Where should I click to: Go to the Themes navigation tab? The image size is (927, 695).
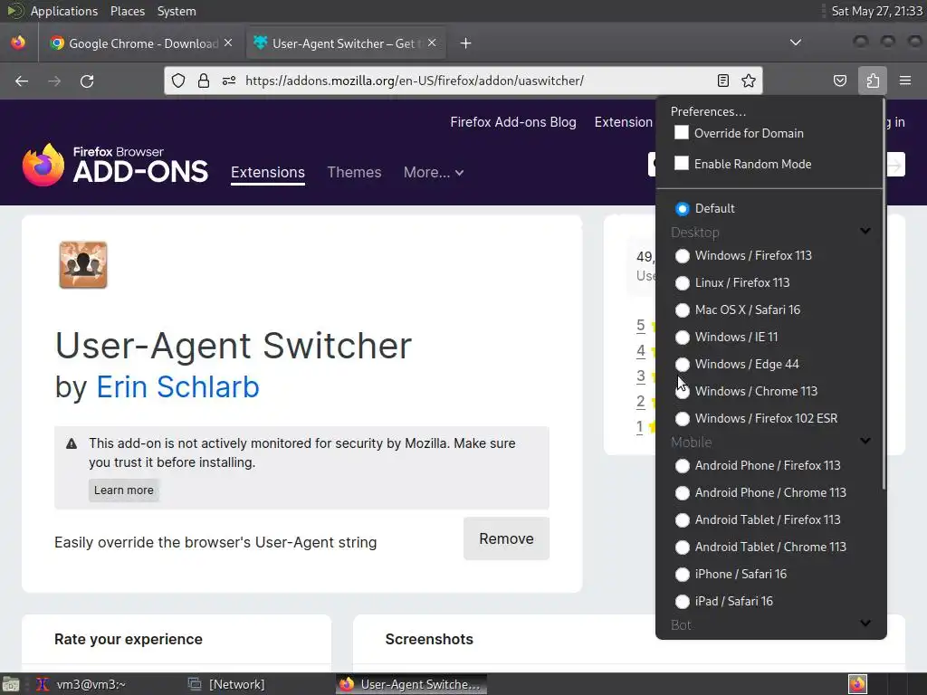pyautogui.click(x=354, y=172)
